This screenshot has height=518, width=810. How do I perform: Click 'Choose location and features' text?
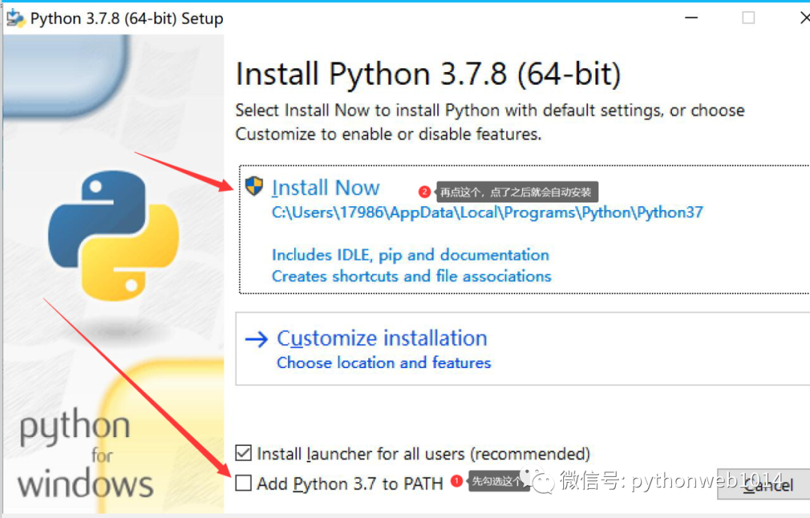pos(384,363)
